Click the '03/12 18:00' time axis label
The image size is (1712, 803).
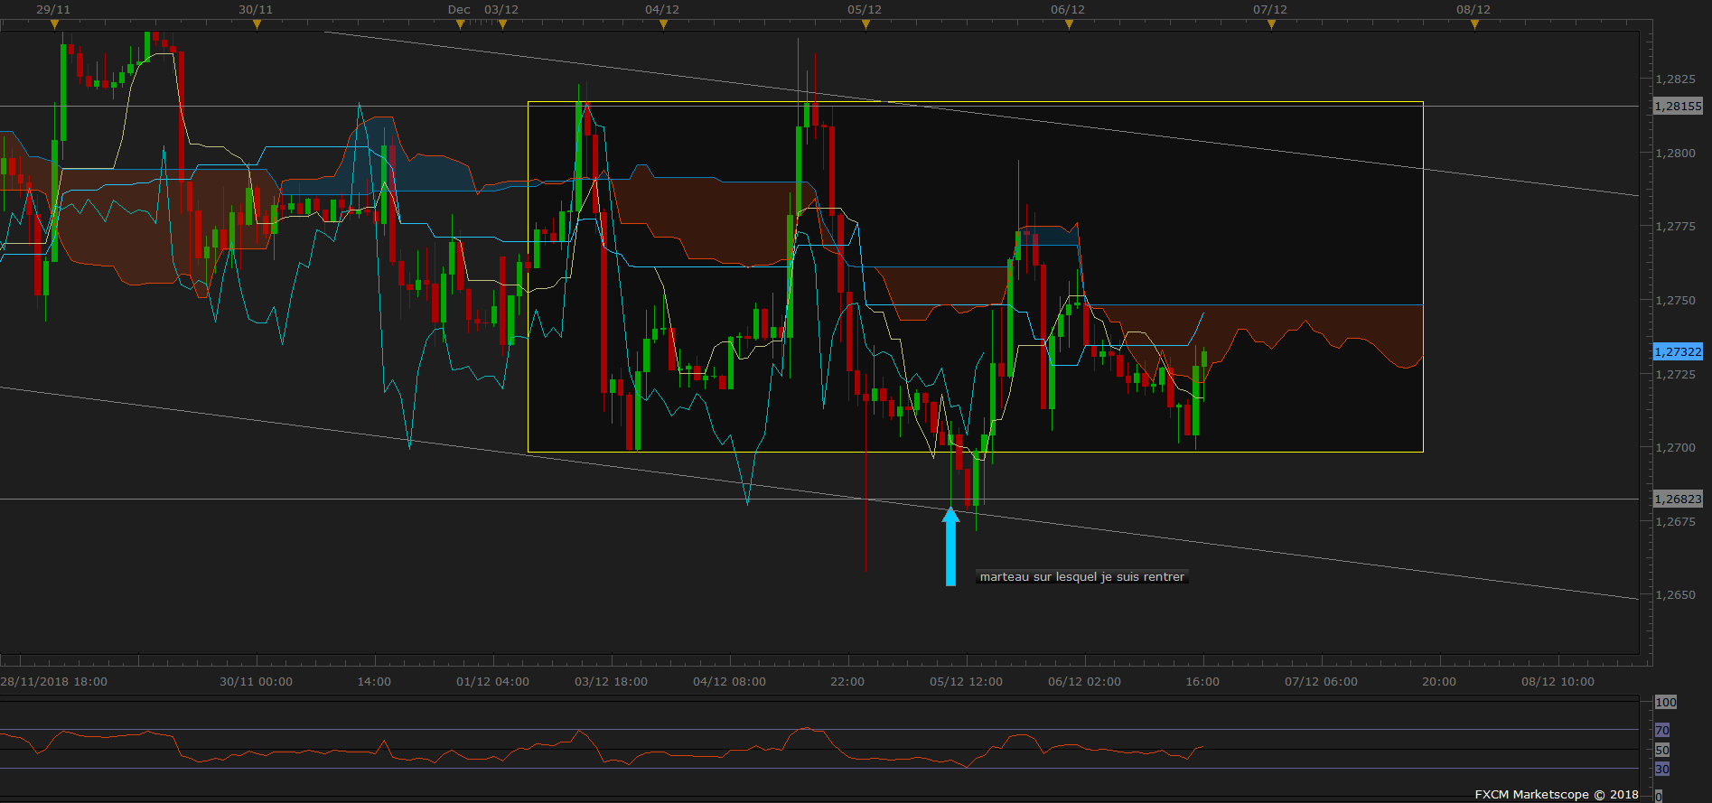(x=612, y=682)
